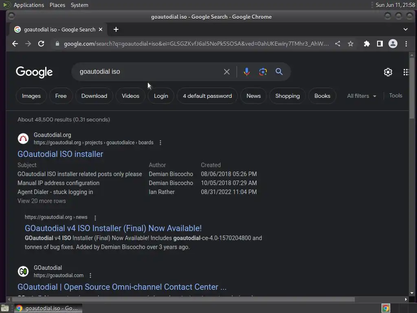Screen dimensions: 417x313
Task: Select the Free filter chip
Action: (61, 96)
